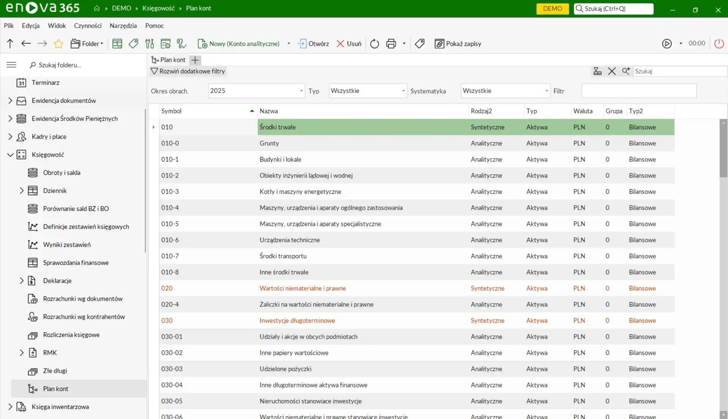Image resolution: width=728 pixels, height=419 pixels.
Task: Open the Systematyka dropdown
Action: click(546, 91)
